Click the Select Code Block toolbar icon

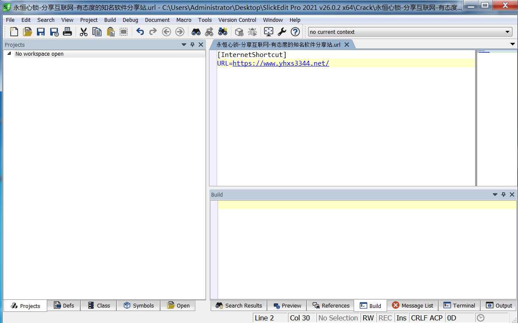(x=124, y=32)
